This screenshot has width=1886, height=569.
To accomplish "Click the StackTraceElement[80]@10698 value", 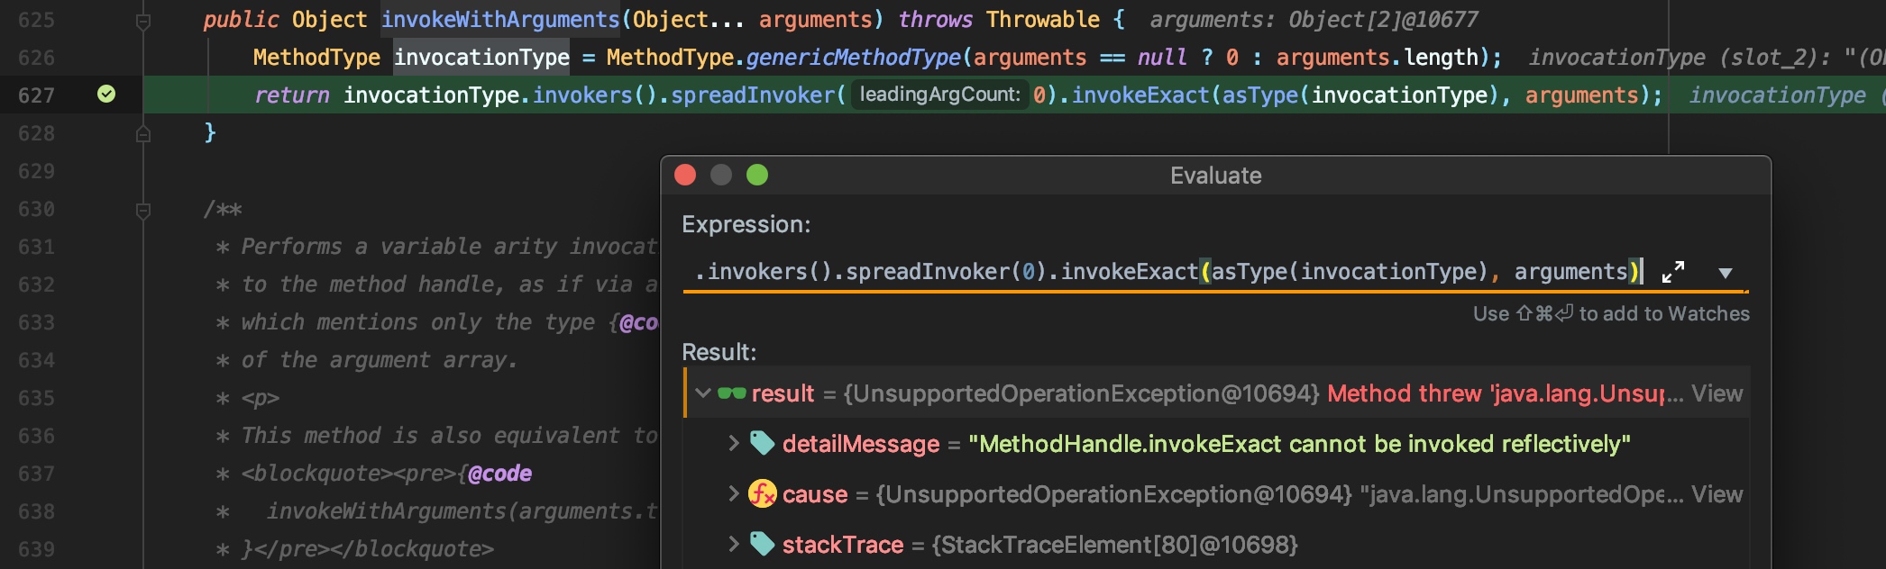I will (1114, 545).
